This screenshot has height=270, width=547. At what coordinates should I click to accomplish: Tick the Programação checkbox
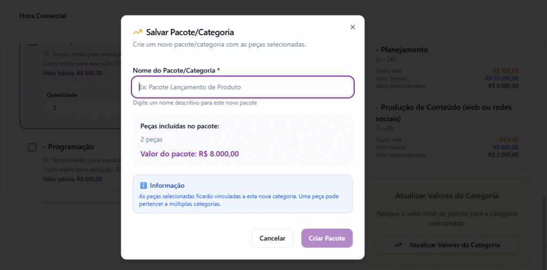click(x=33, y=147)
